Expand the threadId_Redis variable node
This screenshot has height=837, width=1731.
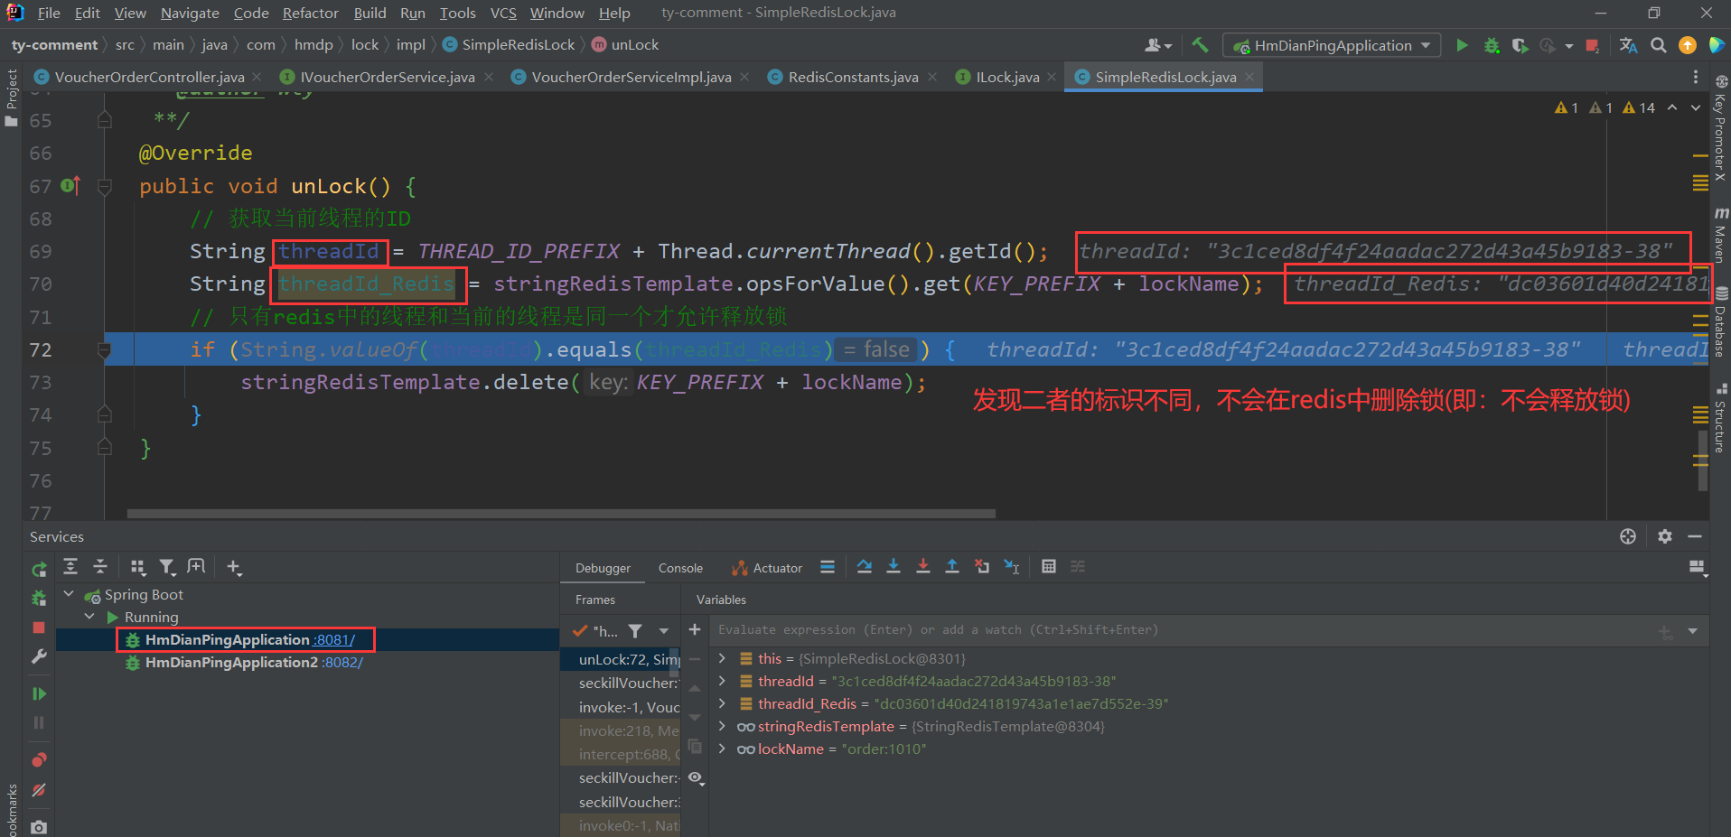coord(722,703)
